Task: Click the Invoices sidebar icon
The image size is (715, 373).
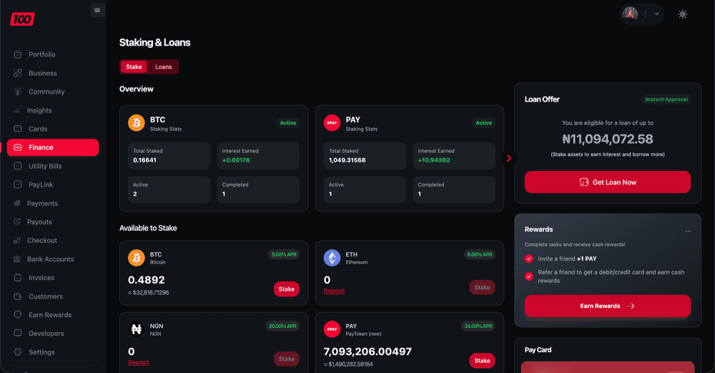Action: (x=18, y=278)
